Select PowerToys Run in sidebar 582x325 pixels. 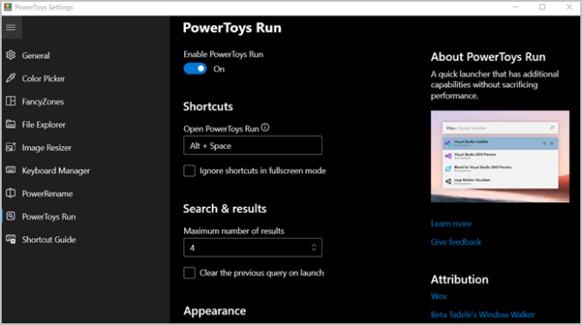coord(48,217)
